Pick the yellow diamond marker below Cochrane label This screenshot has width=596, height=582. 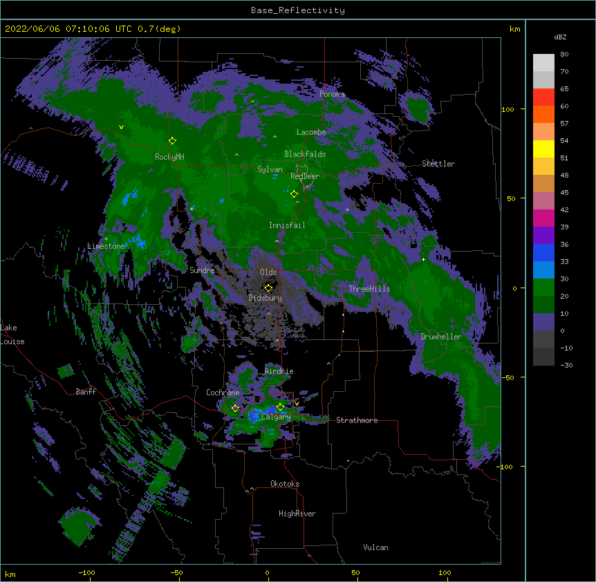[235, 409]
